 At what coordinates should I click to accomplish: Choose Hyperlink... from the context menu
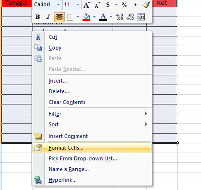(92, 180)
